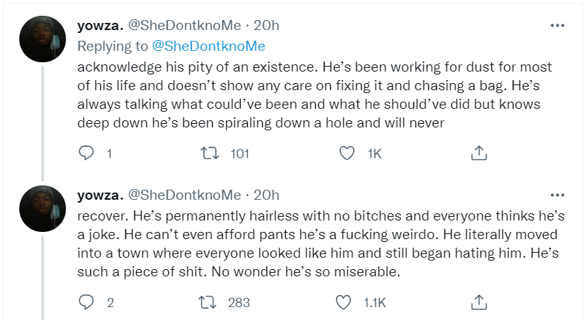This screenshot has width=588, height=320.
Task: Retweet the tweet showing 283 retweets
Action: [x=209, y=302]
